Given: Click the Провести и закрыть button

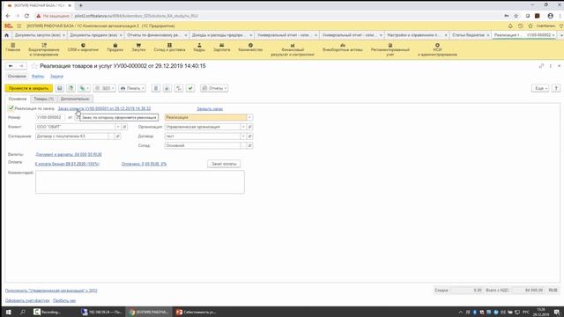Looking at the screenshot, I should tap(29, 88).
